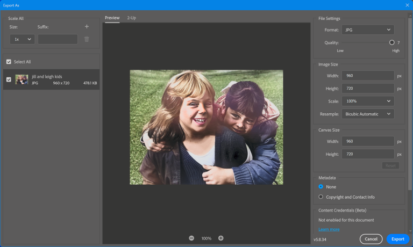The image size is (413, 247).
Task: Click the Image Size Width field
Action: pyautogui.click(x=368, y=76)
